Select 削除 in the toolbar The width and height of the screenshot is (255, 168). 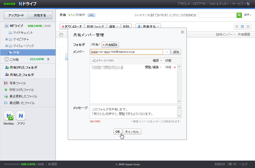126,26
